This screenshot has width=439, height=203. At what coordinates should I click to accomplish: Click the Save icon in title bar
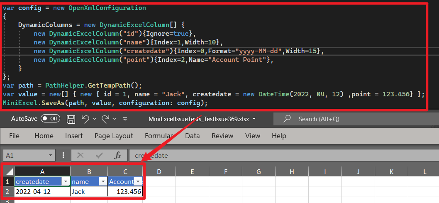(x=71, y=119)
